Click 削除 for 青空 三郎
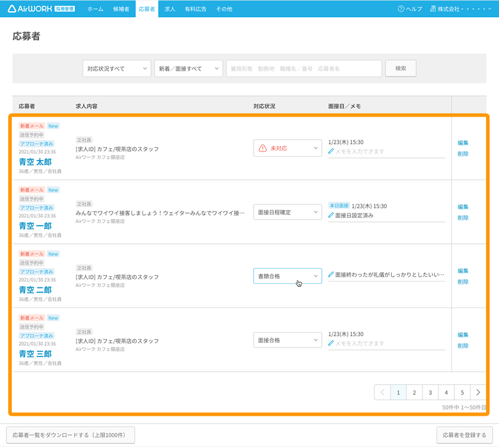The width and height of the screenshot is (499, 447). pos(463,346)
